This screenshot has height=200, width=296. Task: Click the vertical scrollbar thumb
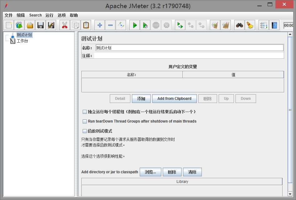click(290, 110)
